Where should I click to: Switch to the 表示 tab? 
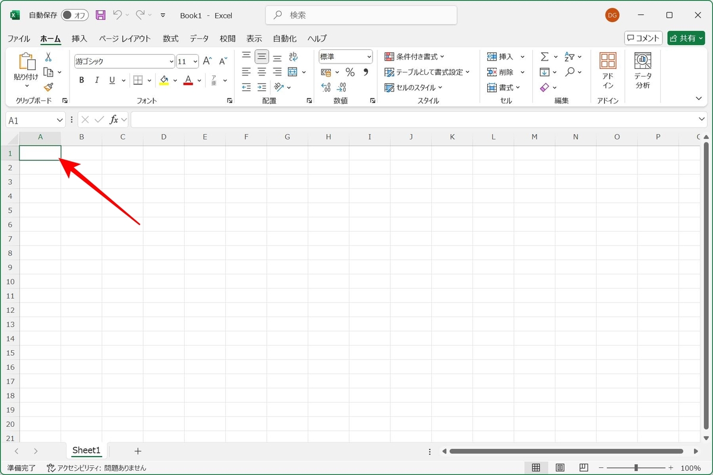254,38
